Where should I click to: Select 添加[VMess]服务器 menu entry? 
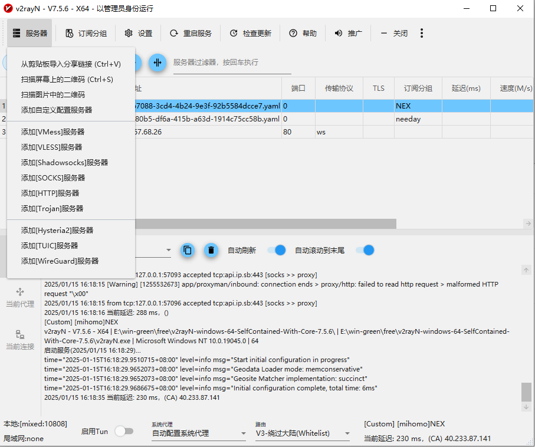coord(52,132)
